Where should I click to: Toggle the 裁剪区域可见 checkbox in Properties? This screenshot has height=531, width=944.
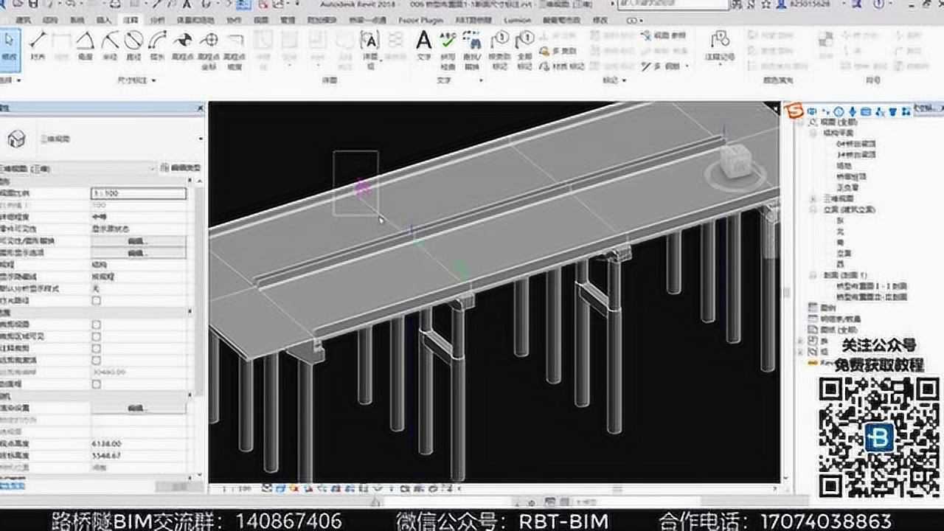pyautogui.click(x=97, y=336)
